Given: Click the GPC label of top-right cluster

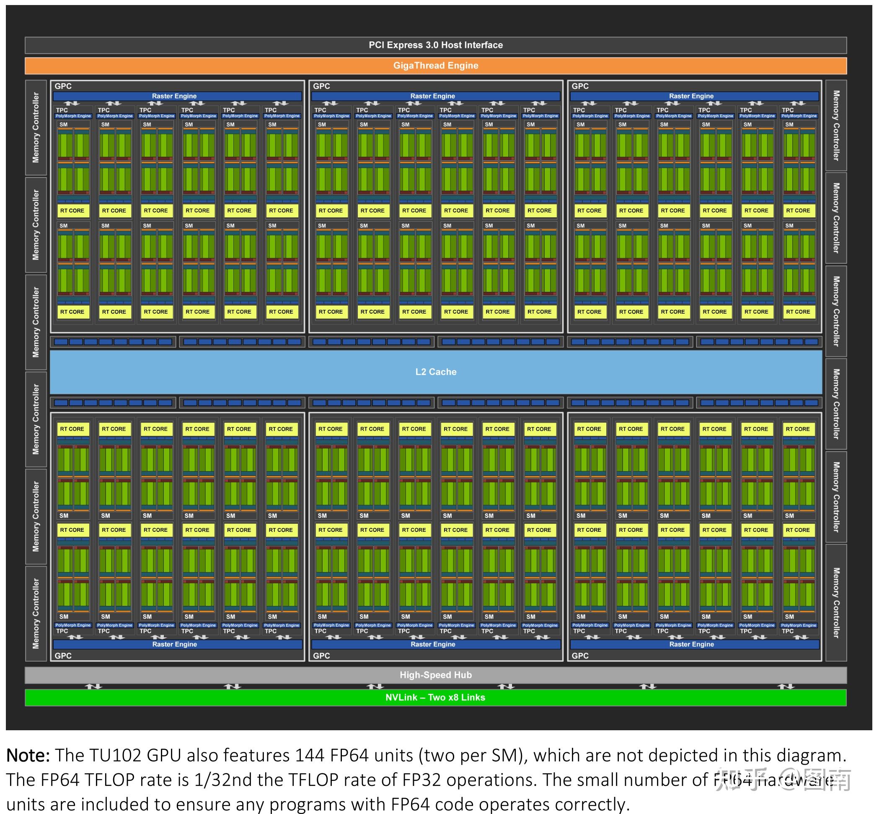Looking at the screenshot, I should (x=579, y=87).
